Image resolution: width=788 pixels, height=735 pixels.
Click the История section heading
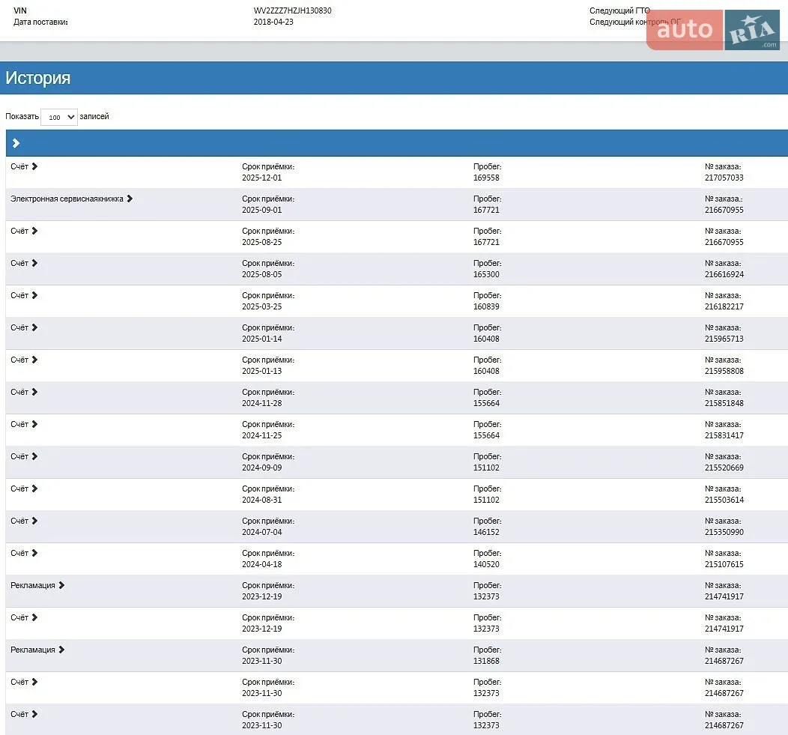click(x=37, y=78)
